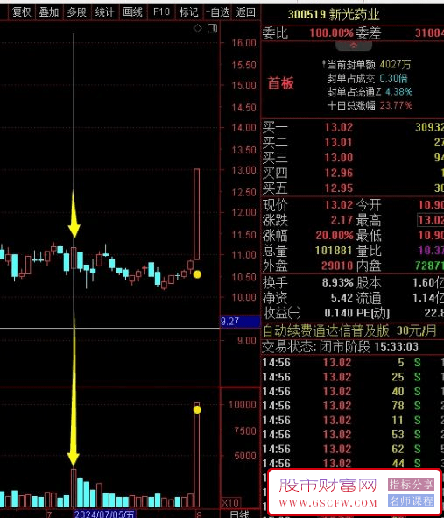Image resolution: width=444 pixels, height=518 pixels.
Task: Click the 2024/07/05/五 date marker
Action: pos(104,514)
